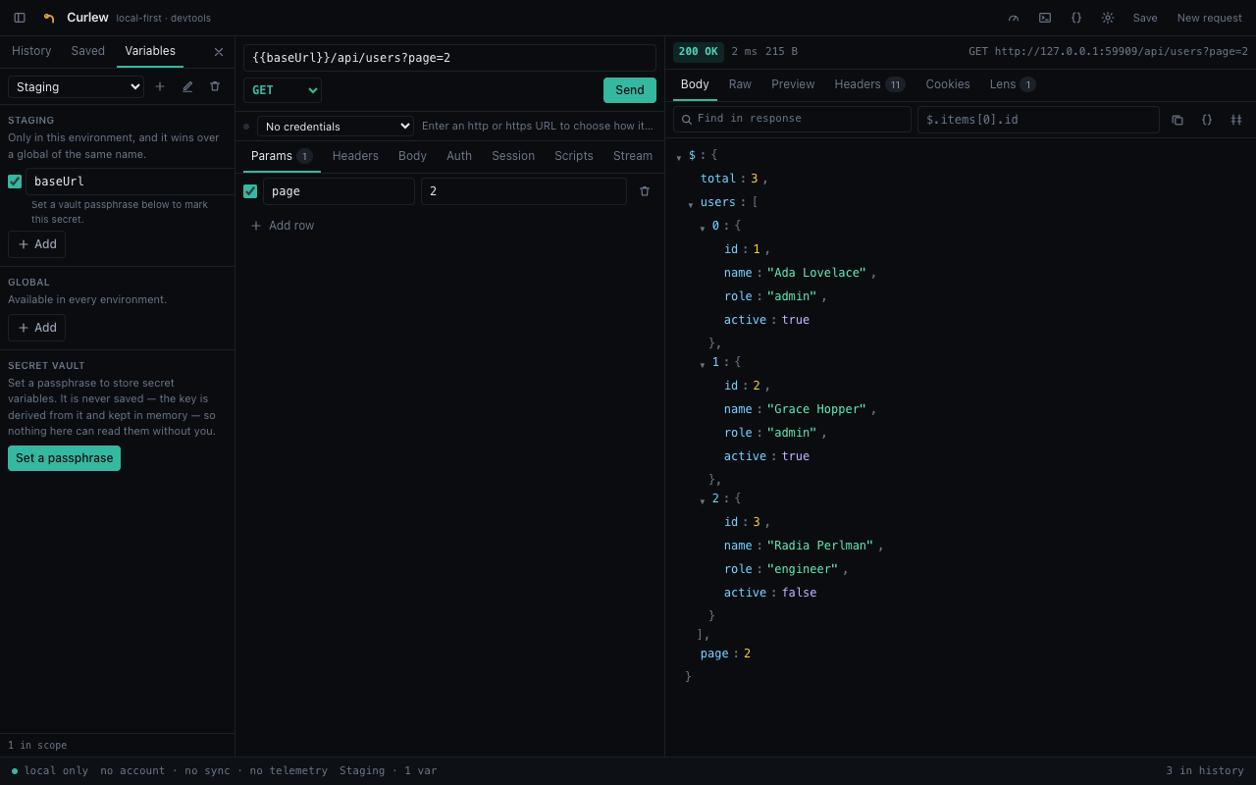The width and height of the screenshot is (1256, 785).
Task: Switch to the Preview tab
Action: pos(793,84)
